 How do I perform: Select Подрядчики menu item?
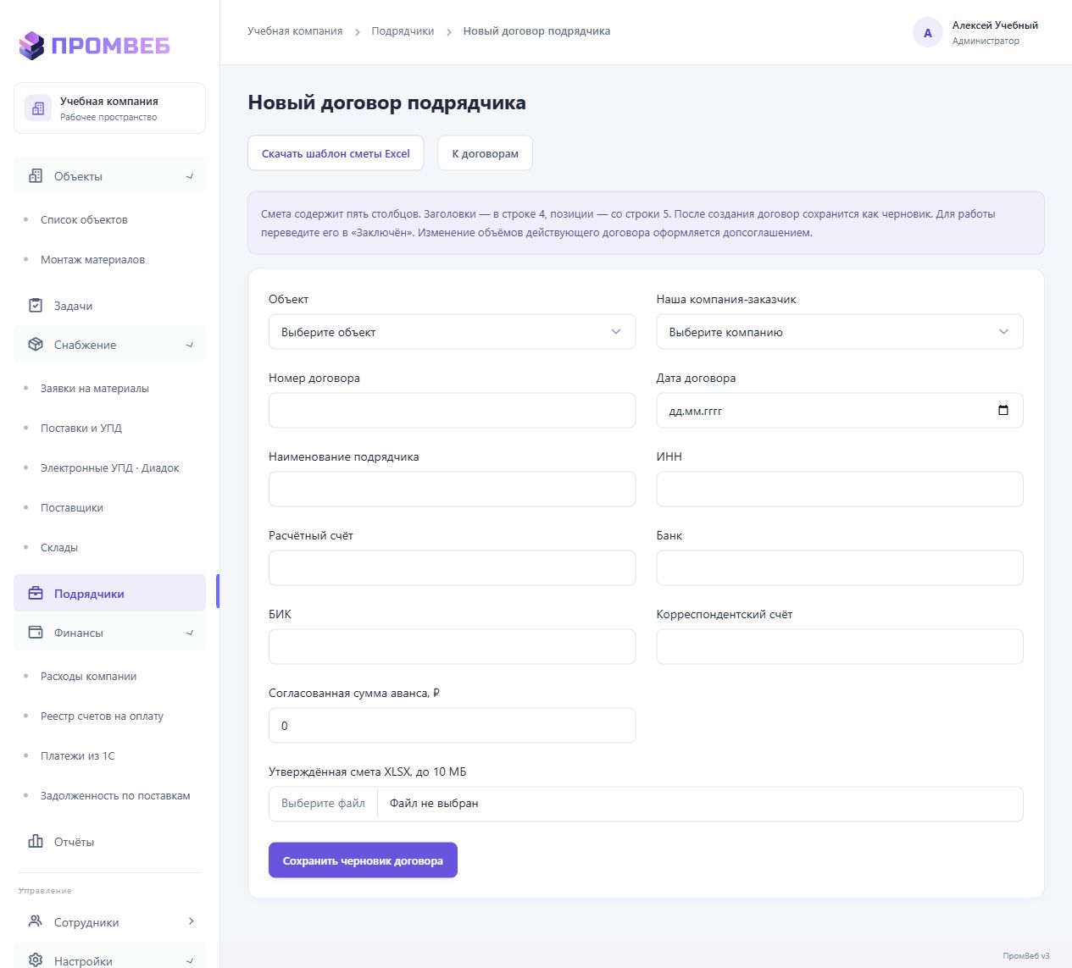109,594
